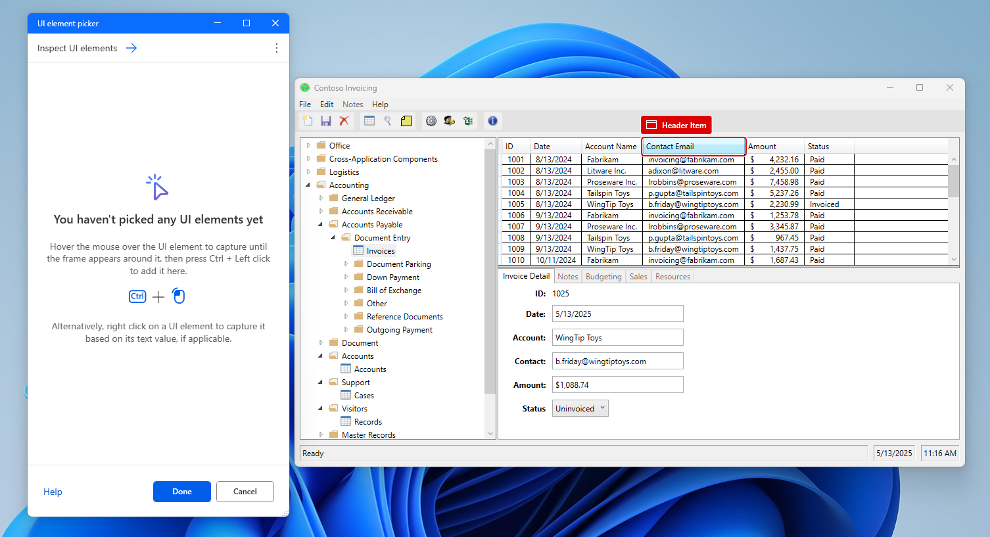Collapse the Accounting folder
Viewport: 990px width, 537px height.
307,185
